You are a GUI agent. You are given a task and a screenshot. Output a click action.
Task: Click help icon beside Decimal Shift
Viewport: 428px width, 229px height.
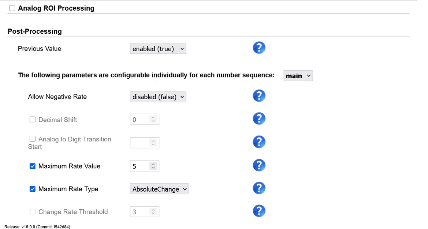click(259, 119)
